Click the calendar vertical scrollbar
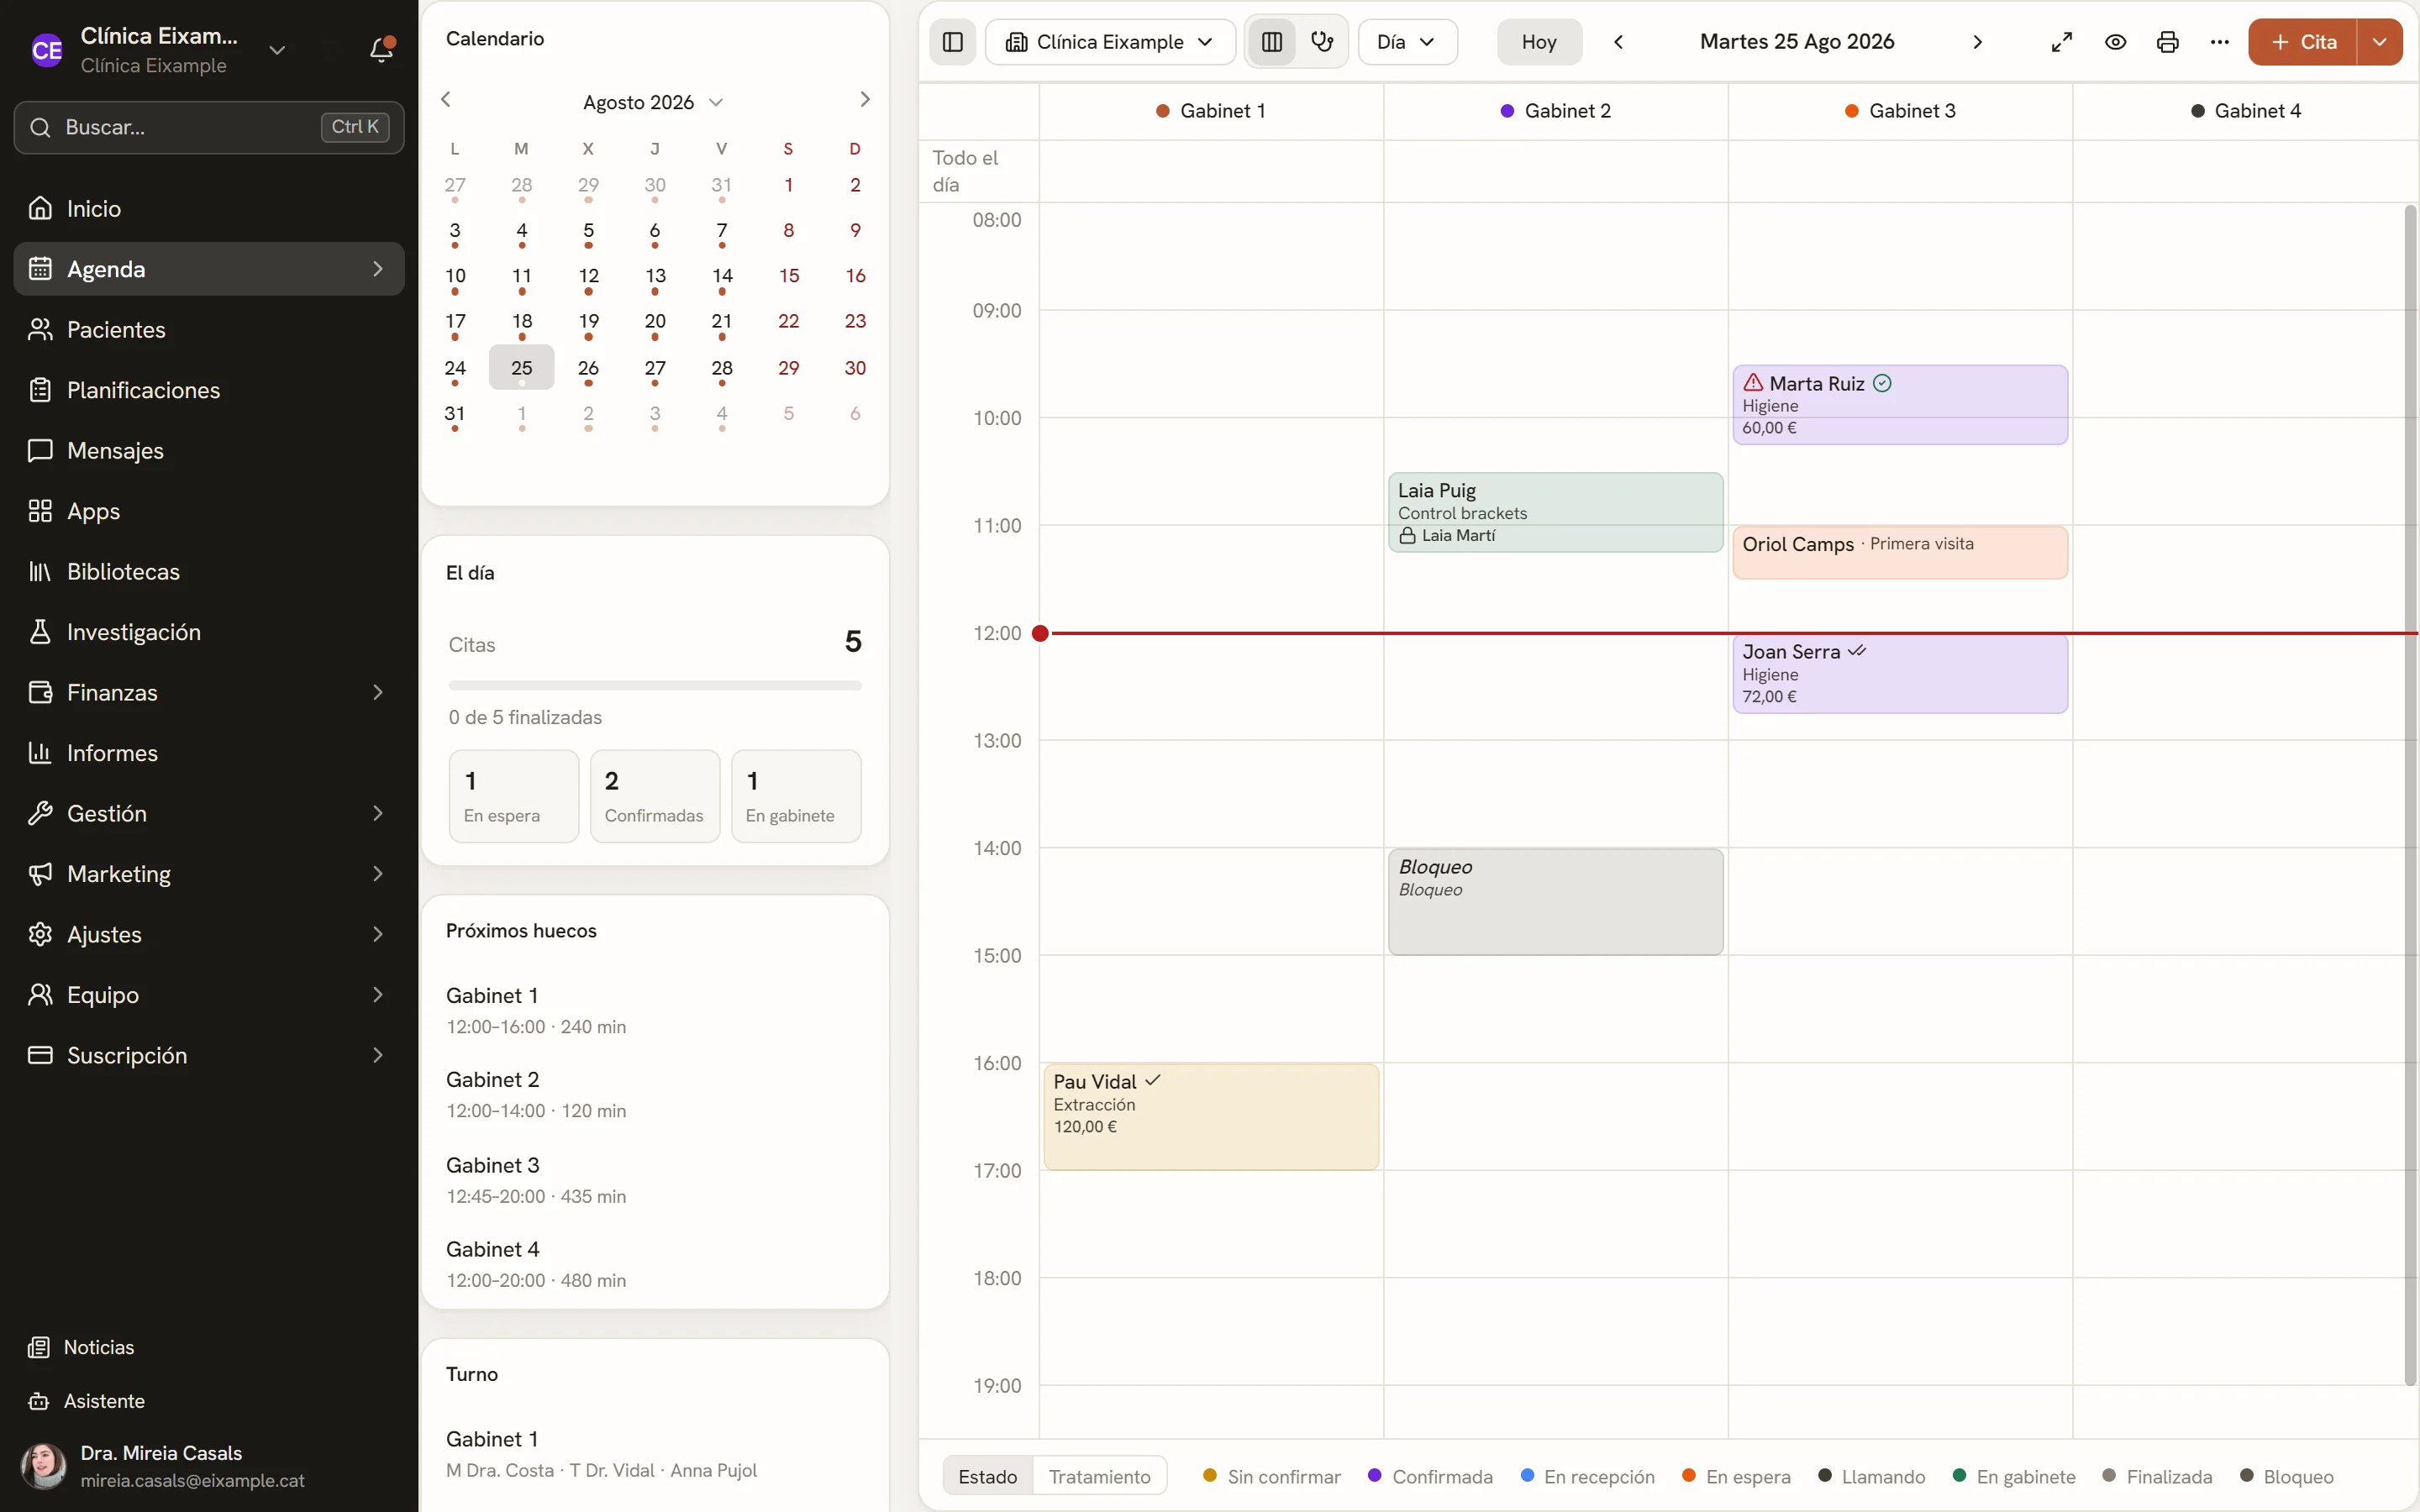2420x1512 pixels. [2410, 795]
